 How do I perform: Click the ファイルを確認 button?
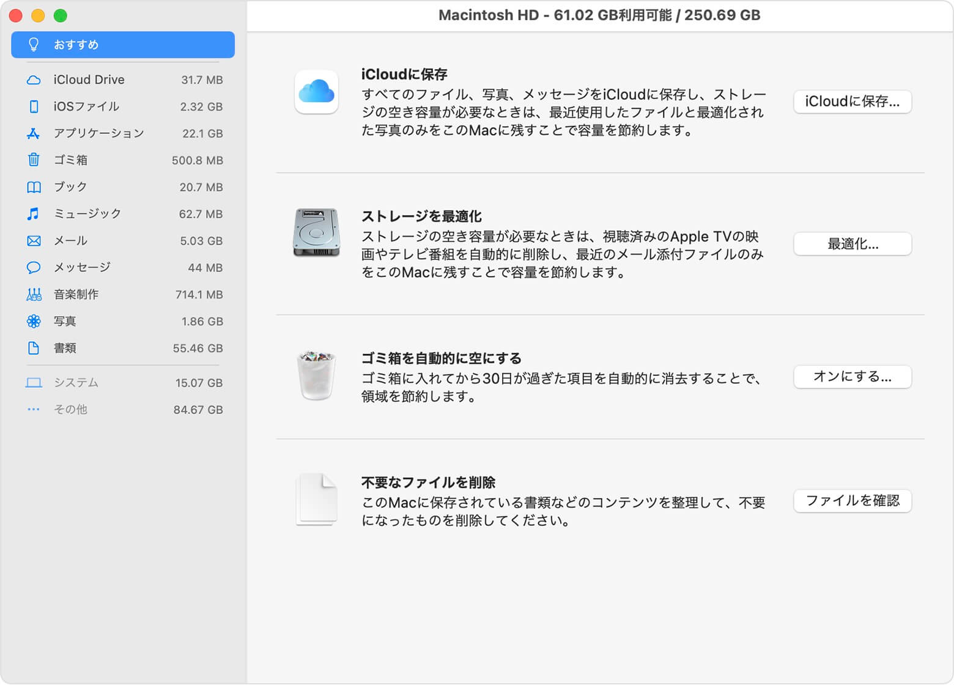tap(852, 501)
